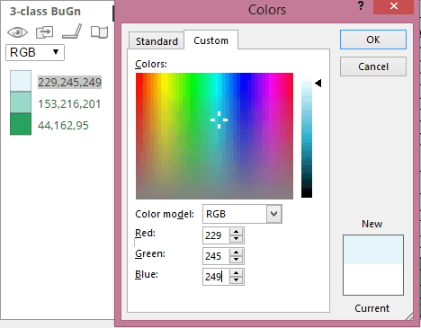This screenshot has width=421, height=328.
Task: Click the Red value input field
Action: 216,235
